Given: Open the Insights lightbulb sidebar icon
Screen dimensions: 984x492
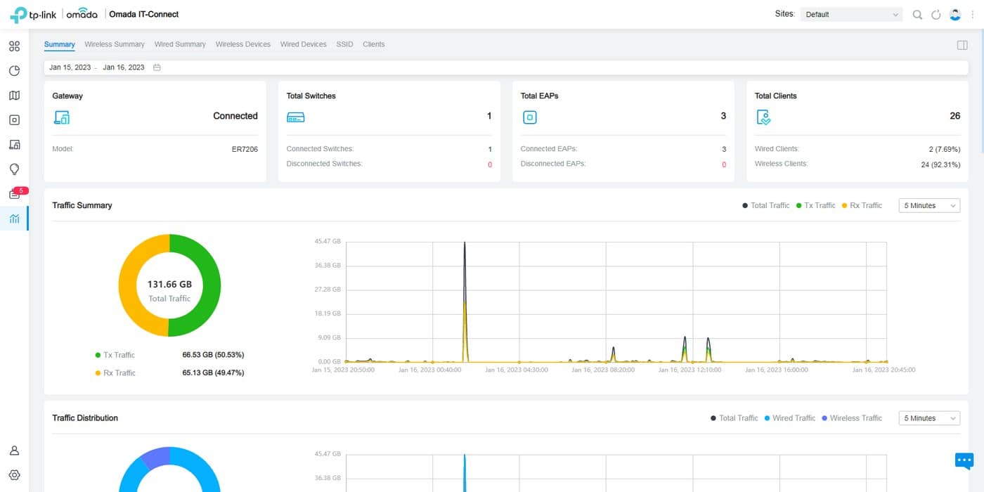Looking at the screenshot, I should tap(14, 169).
